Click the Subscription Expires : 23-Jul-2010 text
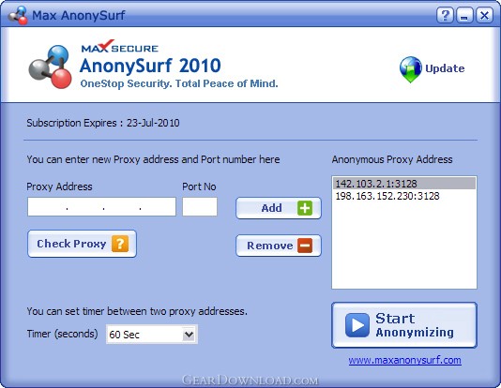501x388 pixels. pos(103,123)
